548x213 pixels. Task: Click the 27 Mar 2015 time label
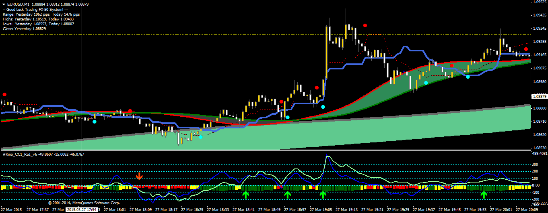[11, 209]
